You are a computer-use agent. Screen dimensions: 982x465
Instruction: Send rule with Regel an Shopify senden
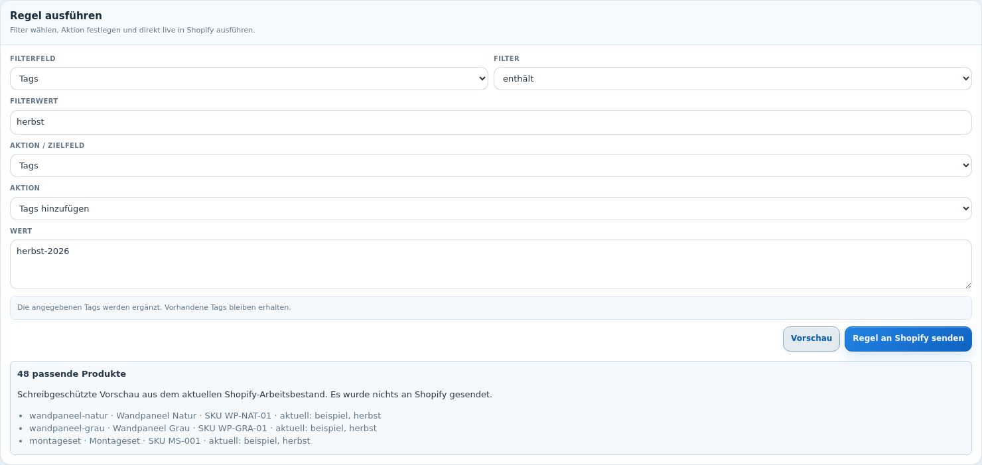908,338
